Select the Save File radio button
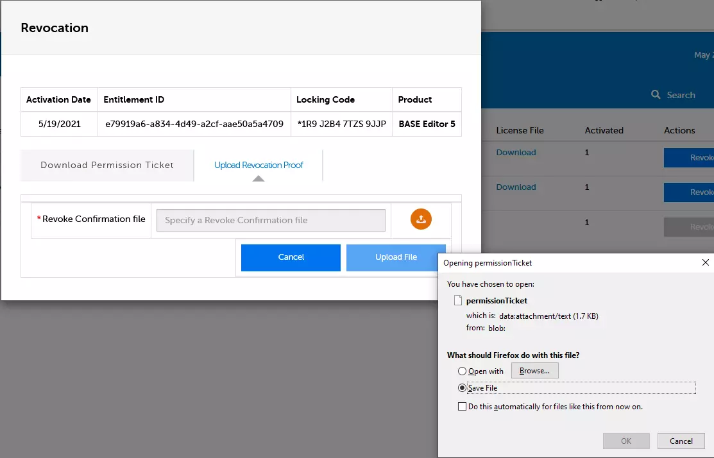This screenshot has width=714, height=458. [462, 387]
